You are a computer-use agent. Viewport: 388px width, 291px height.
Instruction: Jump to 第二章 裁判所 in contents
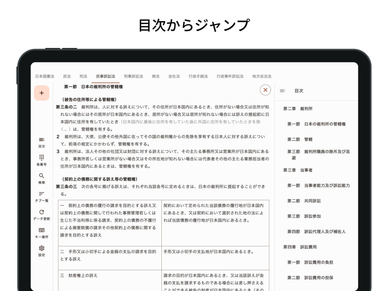[x=298, y=109]
